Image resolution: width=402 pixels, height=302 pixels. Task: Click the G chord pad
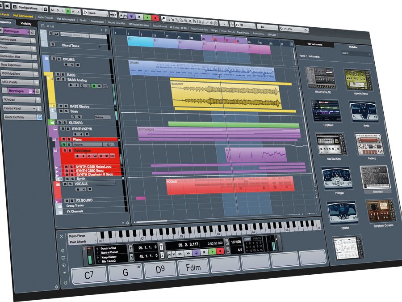[x=126, y=272]
